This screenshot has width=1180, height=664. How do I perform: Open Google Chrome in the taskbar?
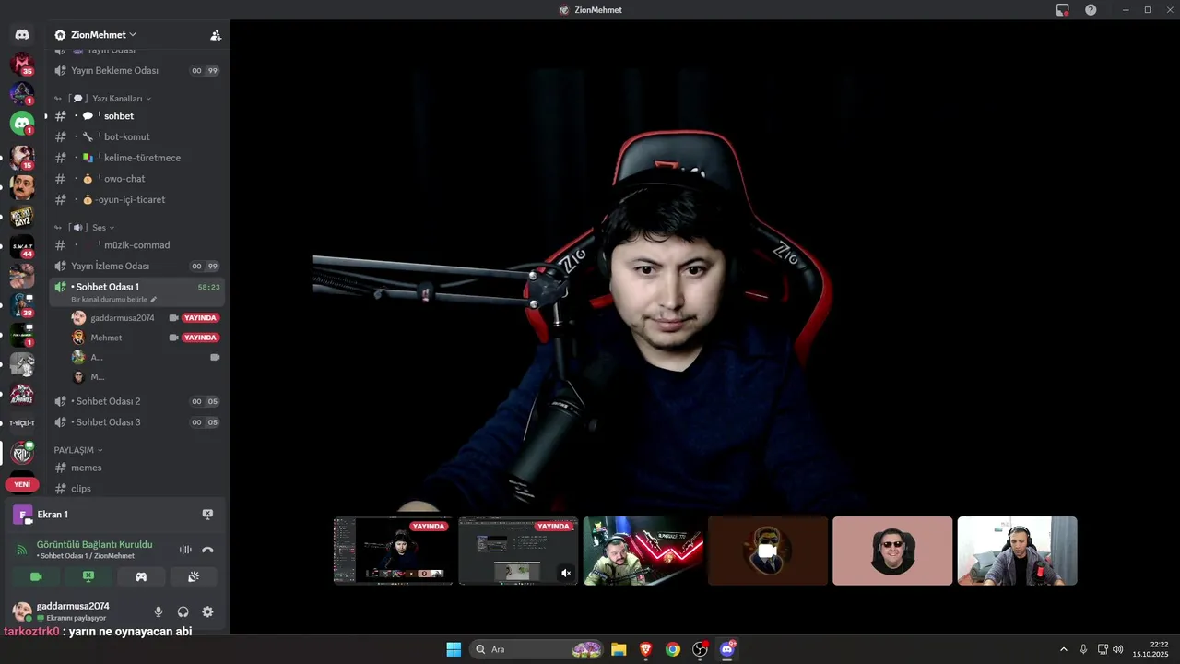point(673,649)
